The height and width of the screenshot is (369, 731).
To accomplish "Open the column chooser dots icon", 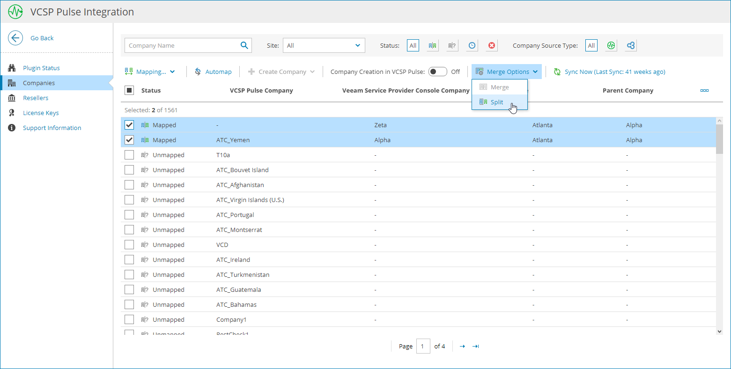I will [x=704, y=90].
